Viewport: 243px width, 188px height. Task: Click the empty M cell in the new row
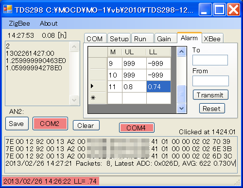point(115,98)
